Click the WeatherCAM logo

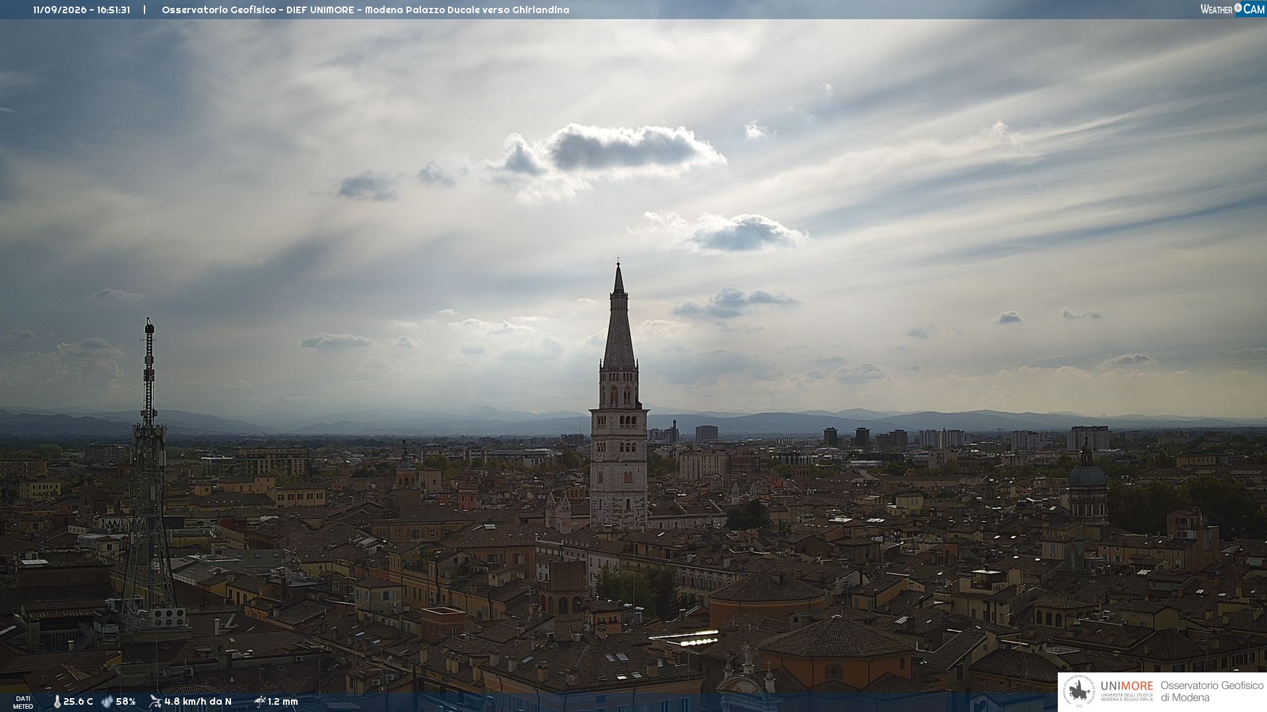tap(1232, 9)
